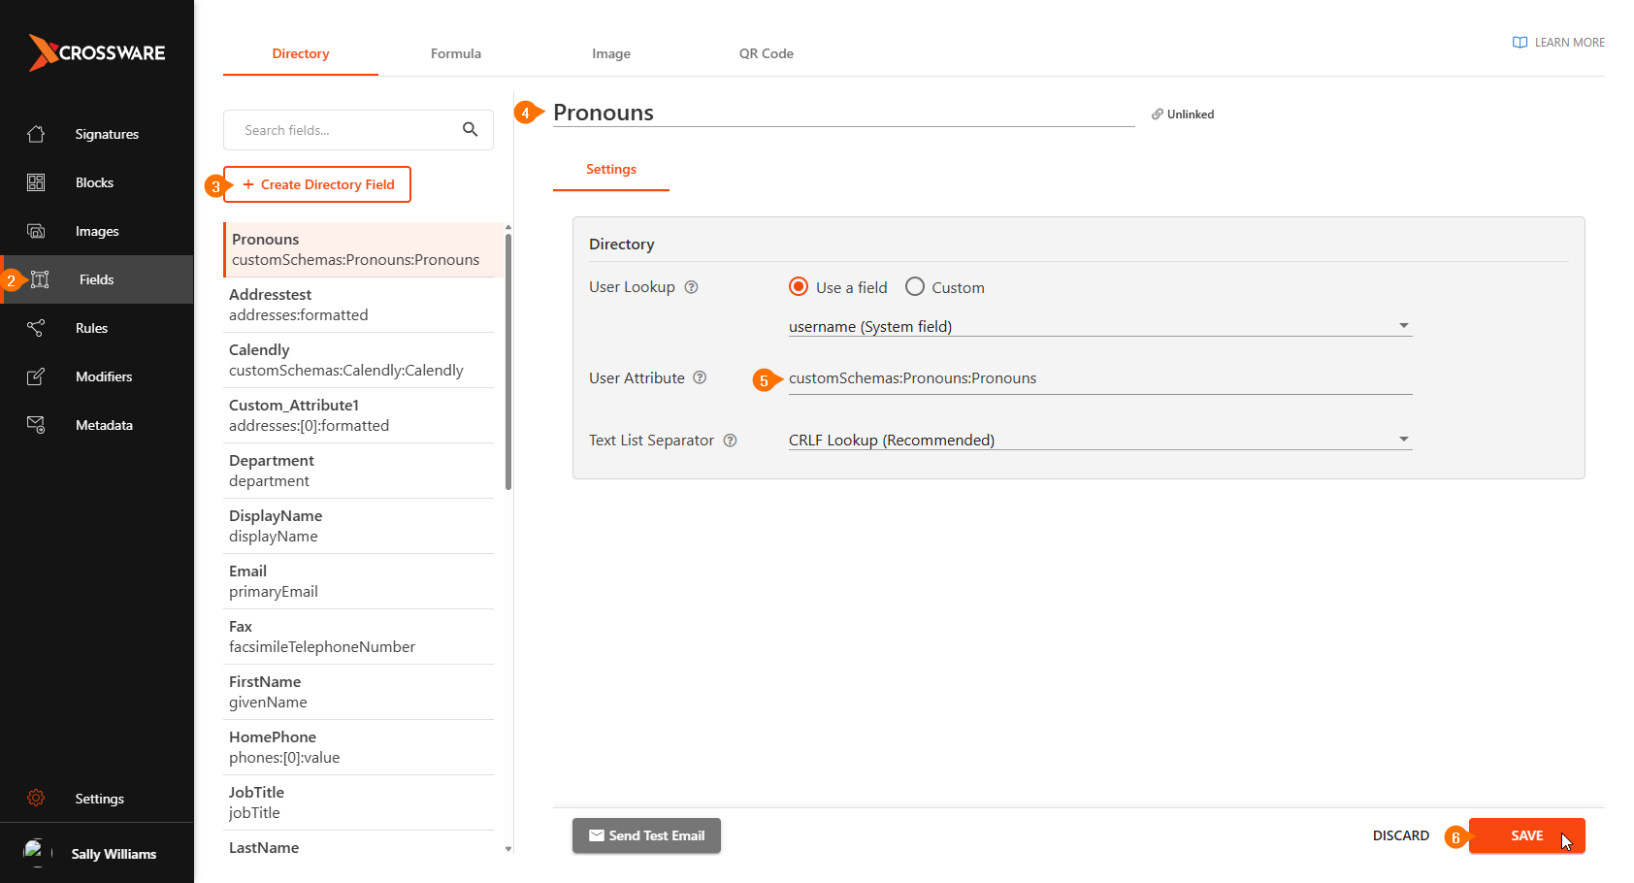Click the Blocks grid icon in sidebar
Viewport: 1634px width, 883px height.
coord(36,182)
